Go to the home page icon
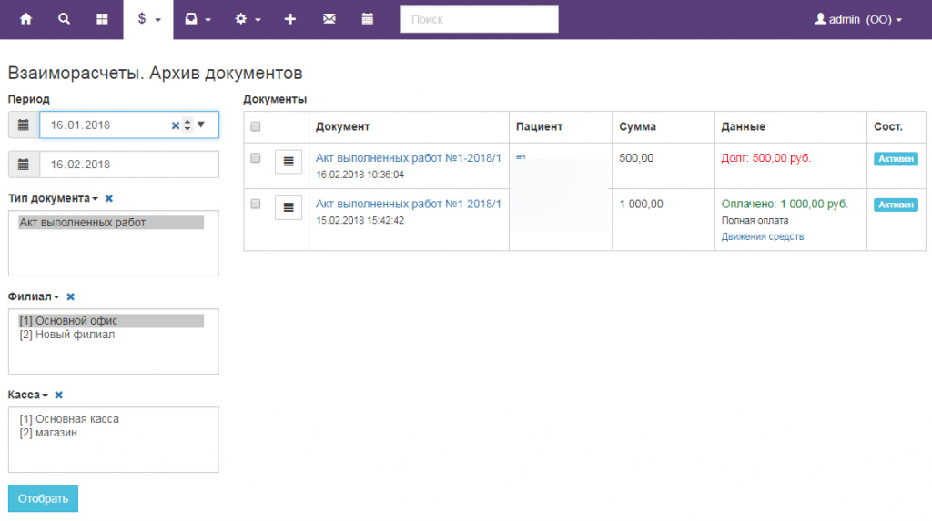Viewport: 932px width, 521px height. click(25, 19)
